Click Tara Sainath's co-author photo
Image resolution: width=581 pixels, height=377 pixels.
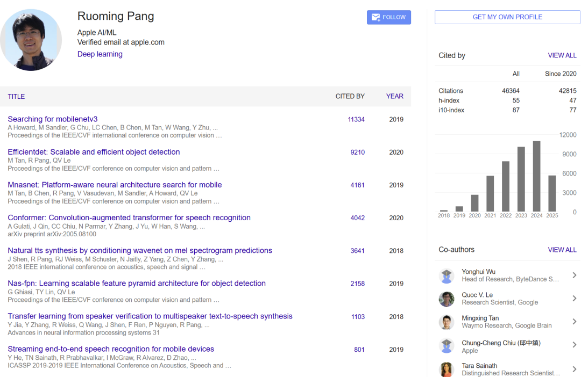[x=447, y=369]
